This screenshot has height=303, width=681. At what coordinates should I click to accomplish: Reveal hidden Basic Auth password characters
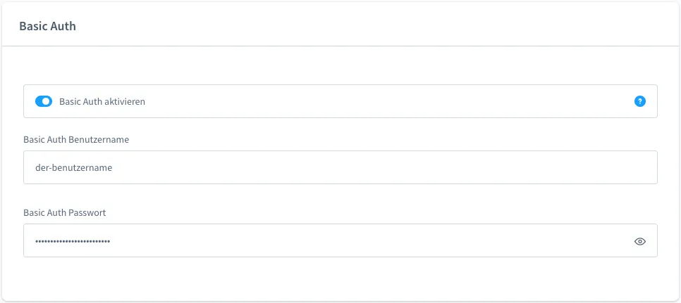[639, 241]
